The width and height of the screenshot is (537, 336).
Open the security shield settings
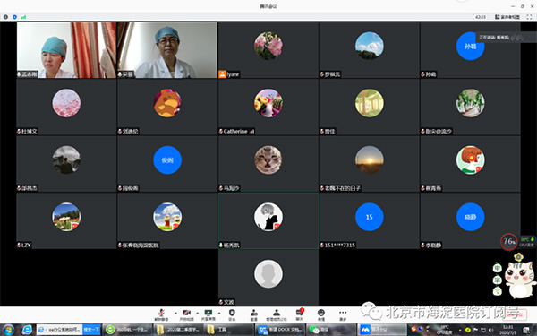[232, 314]
